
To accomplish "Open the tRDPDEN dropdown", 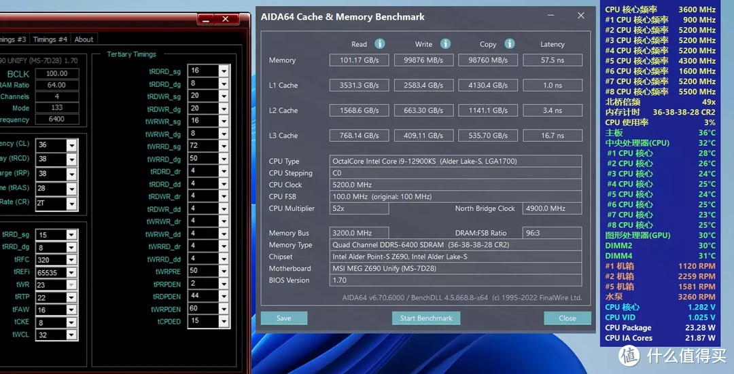I will [x=224, y=296].
